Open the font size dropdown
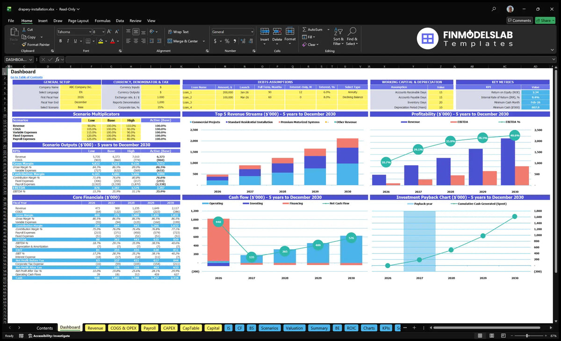The width and height of the screenshot is (561, 341). pos(103,32)
